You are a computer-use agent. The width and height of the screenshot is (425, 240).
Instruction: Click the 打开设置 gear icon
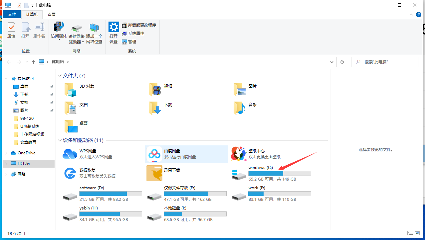point(113,33)
